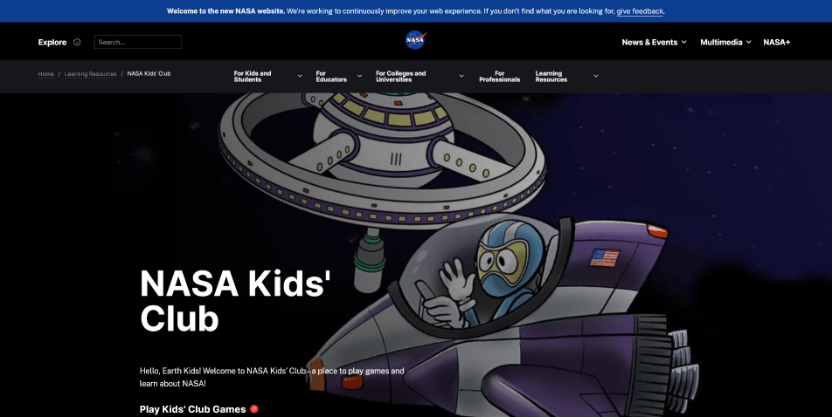
Task: Click the "Welcome to the new NASA website" banner text
Action: [x=225, y=11]
